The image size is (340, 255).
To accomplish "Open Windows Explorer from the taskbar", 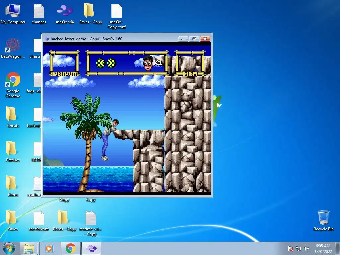I will click(x=29, y=248).
